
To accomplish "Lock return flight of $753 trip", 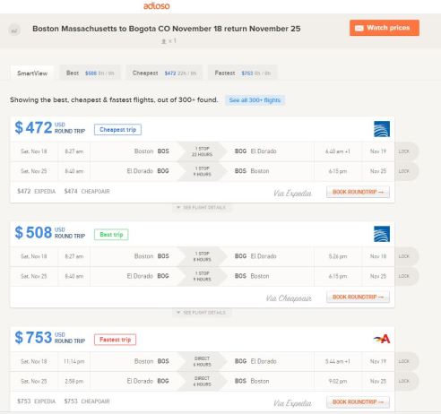I will click(x=406, y=381).
